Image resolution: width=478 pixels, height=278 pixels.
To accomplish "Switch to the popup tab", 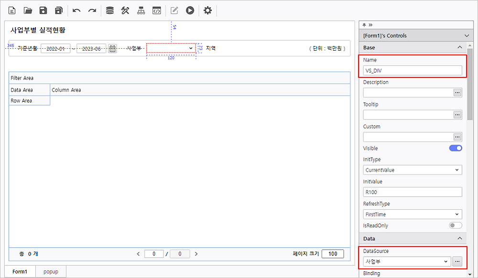I will click(51, 271).
